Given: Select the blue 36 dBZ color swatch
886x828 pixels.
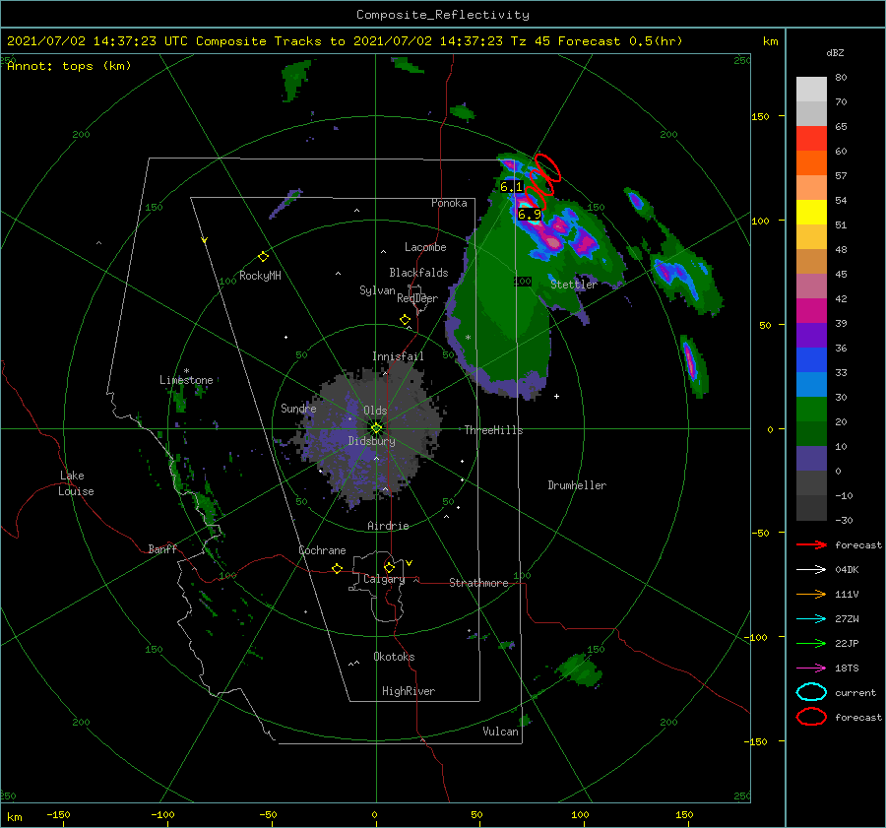Looking at the screenshot, I should coord(811,359).
